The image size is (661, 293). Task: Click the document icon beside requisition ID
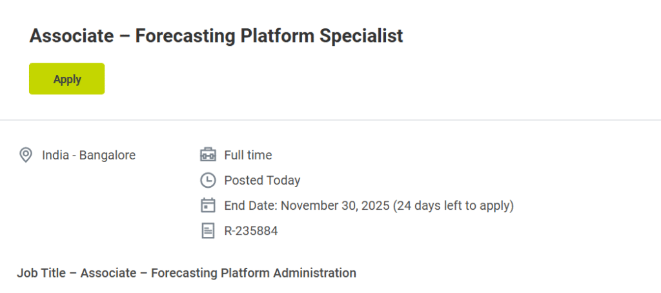point(208,230)
